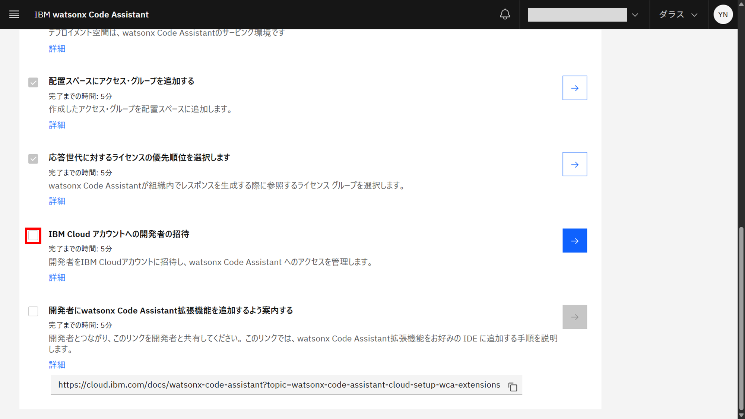
Task: Click blue arrow for IBM Cloud 開発者の招待
Action: point(574,241)
